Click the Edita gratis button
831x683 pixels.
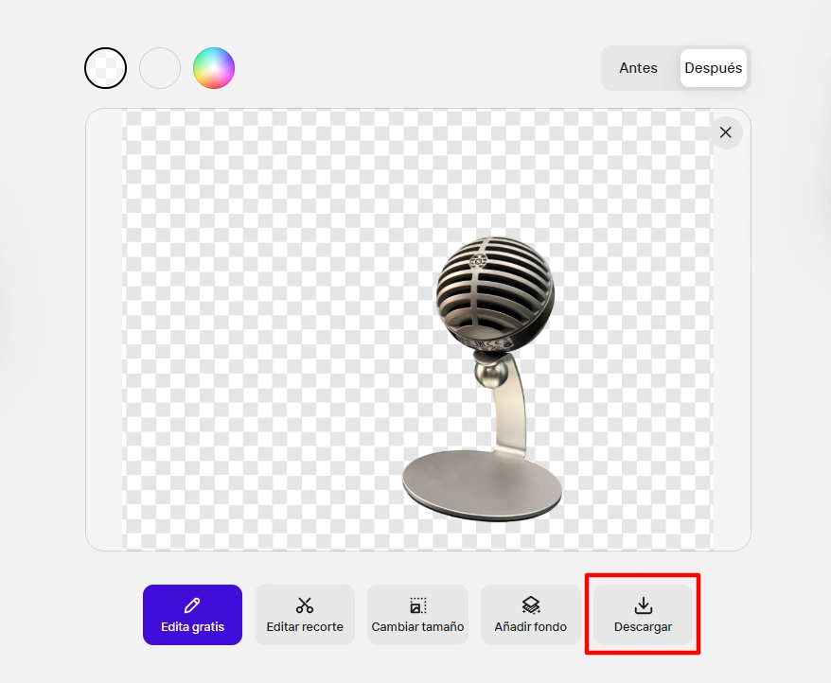click(x=192, y=615)
